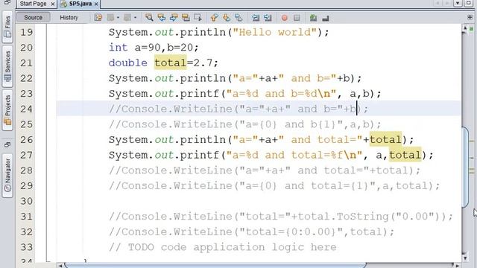Image resolution: width=477 pixels, height=268 pixels.
Task: Click highlighted "total" variable on line 26
Action: pos(386,139)
